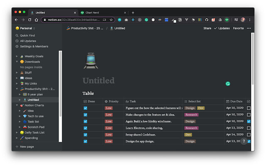Check the last-column box in 'Figure out the how' row
The image size is (266, 166).
[249, 108]
